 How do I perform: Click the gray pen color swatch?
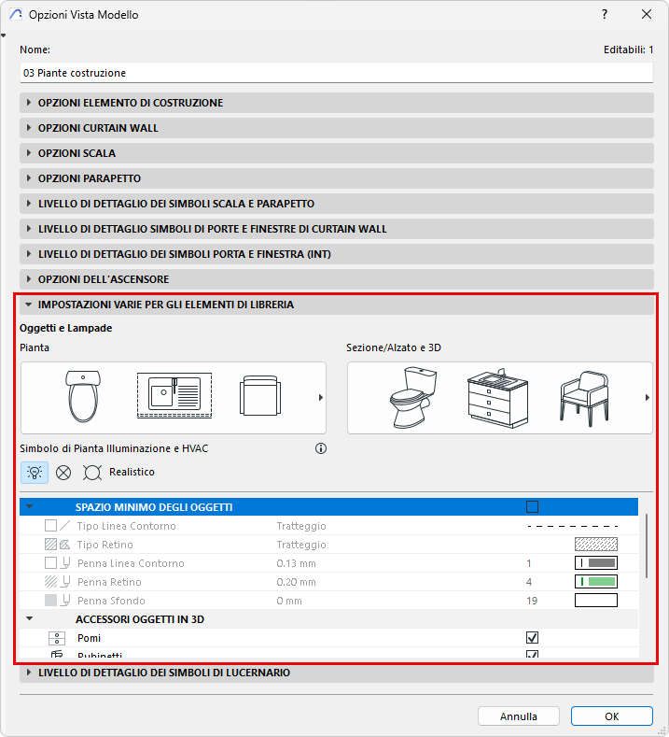point(596,563)
